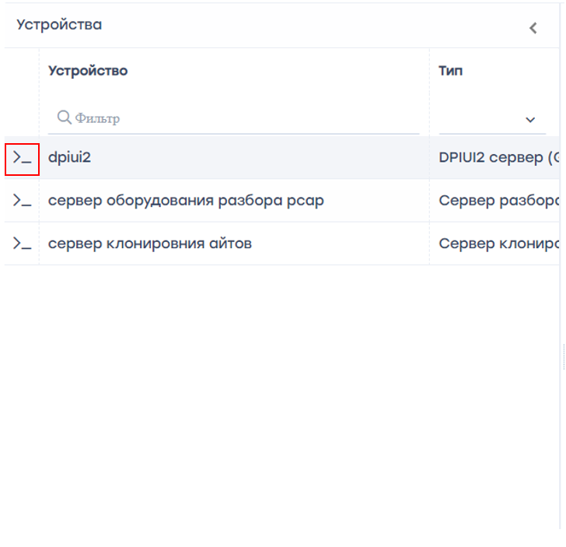Open terminal for сервер клонировния айтов
The width and height of the screenshot is (566, 547).
click(x=22, y=244)
